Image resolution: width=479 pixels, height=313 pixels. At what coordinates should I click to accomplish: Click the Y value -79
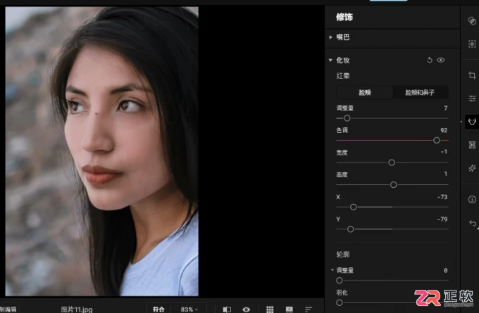442,219
